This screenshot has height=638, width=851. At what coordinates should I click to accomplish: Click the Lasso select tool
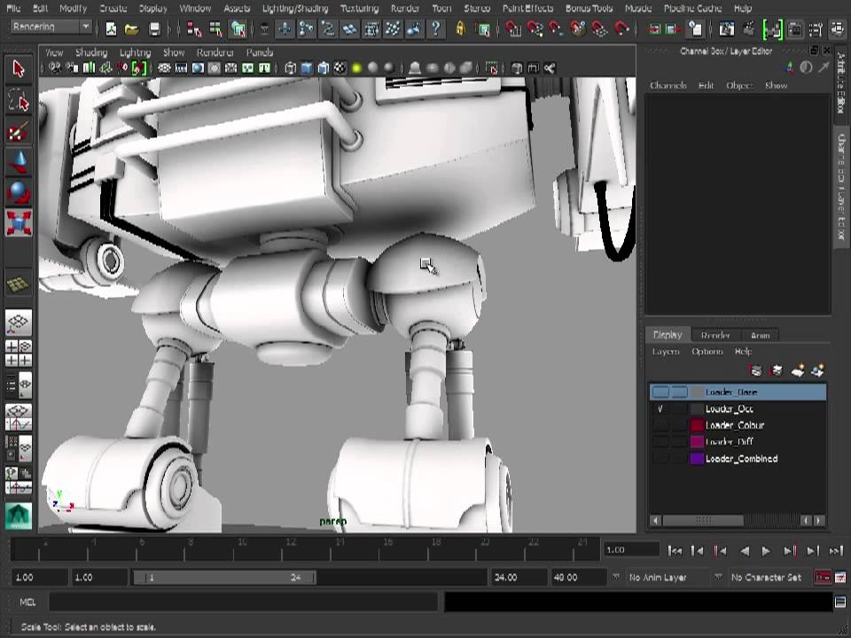[x=19, y=102]
